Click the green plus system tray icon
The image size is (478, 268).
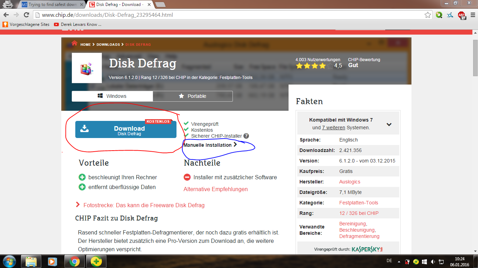click(x=416, y=261)
